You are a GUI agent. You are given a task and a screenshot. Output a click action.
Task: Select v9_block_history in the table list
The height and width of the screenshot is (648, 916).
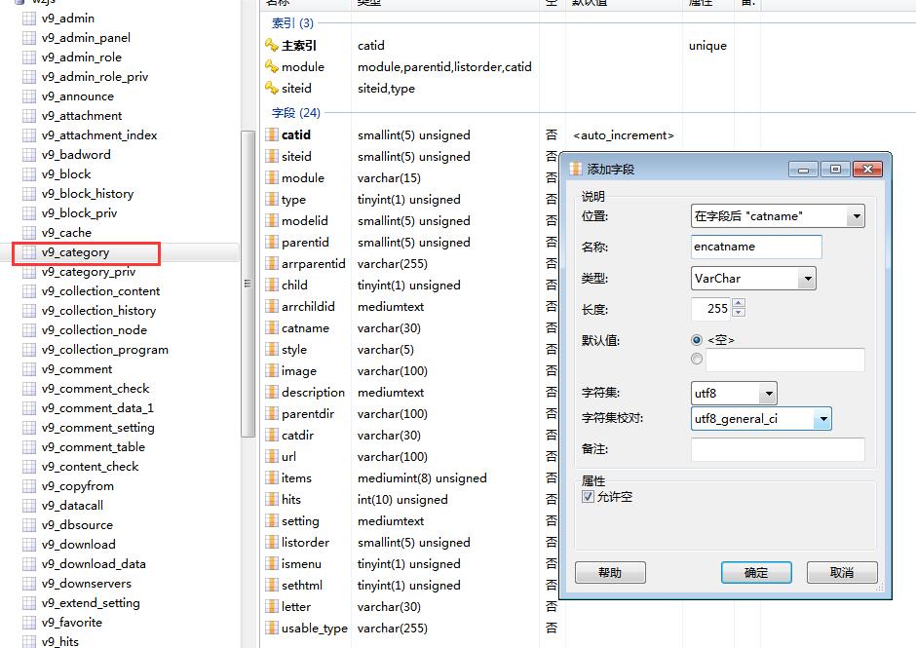pyautogui.click(x=88, y=194)
